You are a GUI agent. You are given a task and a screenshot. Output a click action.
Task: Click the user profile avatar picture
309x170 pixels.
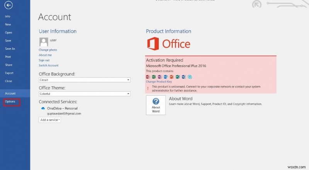[44, 42]
